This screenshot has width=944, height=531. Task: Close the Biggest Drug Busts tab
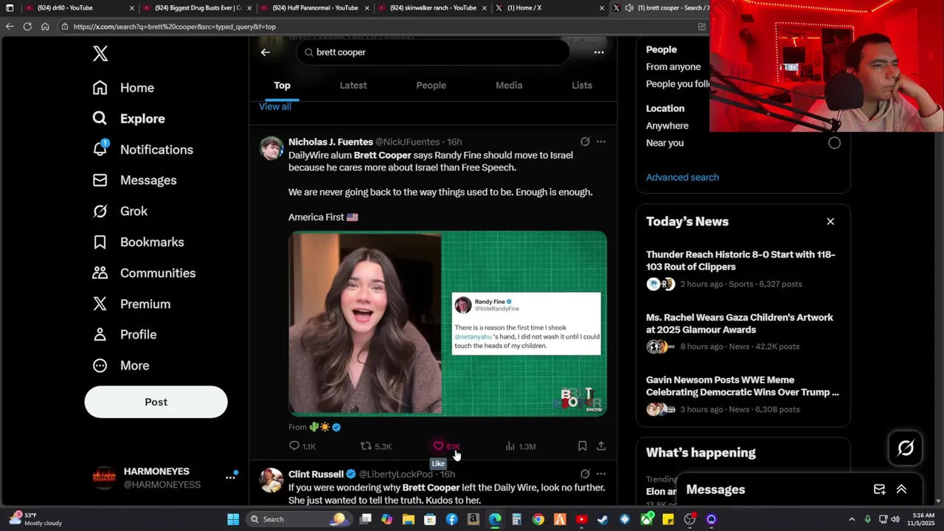(250, 8)
